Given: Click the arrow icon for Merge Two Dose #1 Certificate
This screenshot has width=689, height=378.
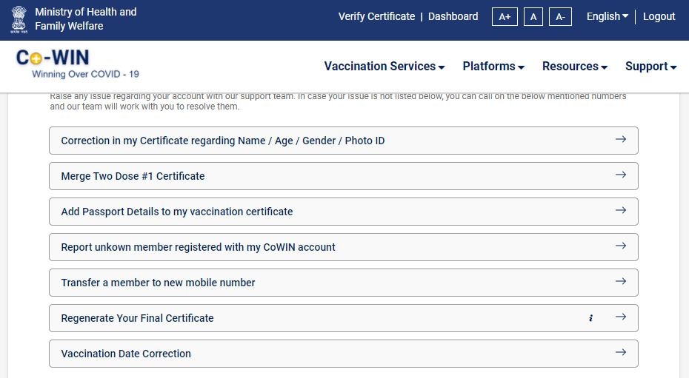Looking at the screenshot, I should [x=620, y=175].
